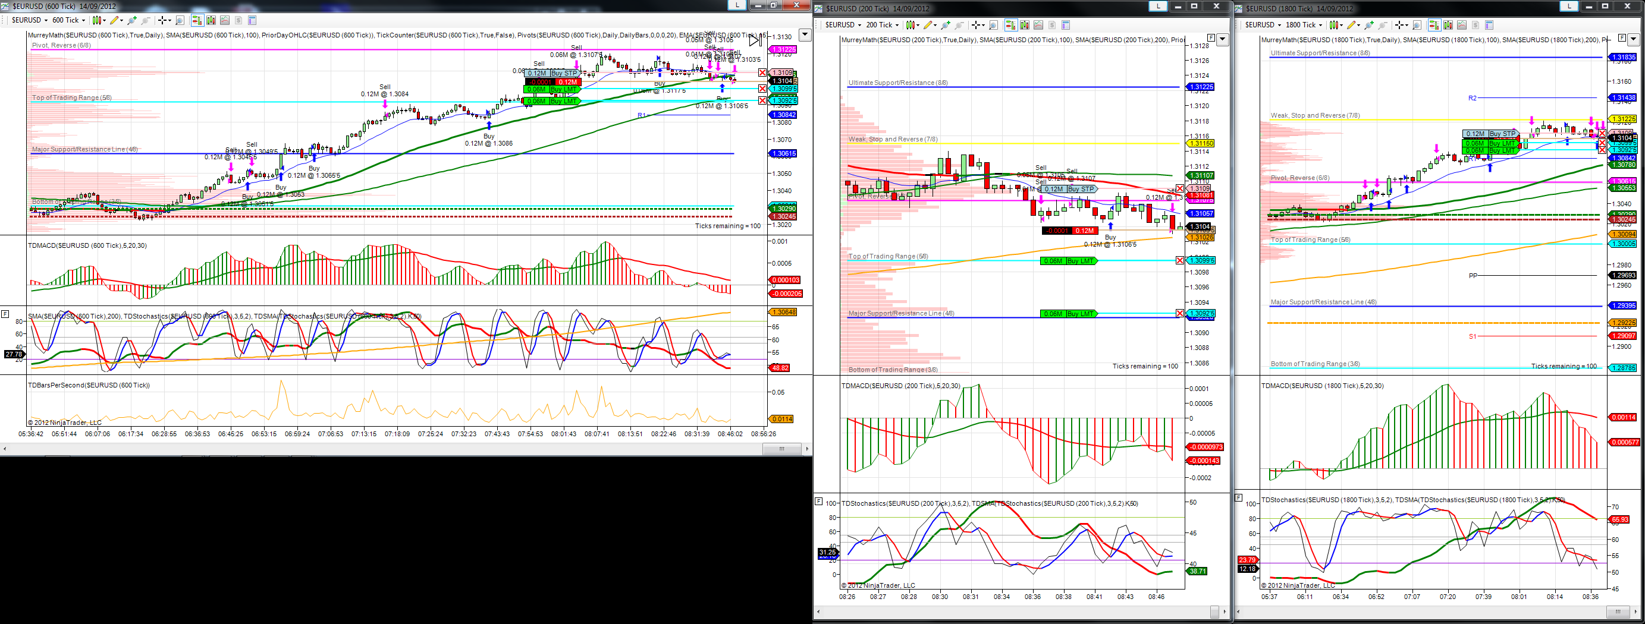The image size is (1645, 624).
Task: Click 200 Tick horizontal scrollbar thumb
Action: coord(1214,612)
